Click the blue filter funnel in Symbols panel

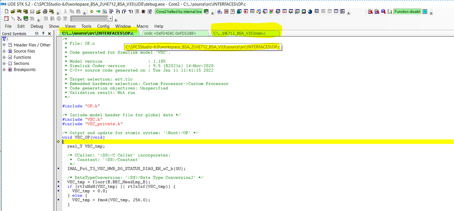(4, 39)
